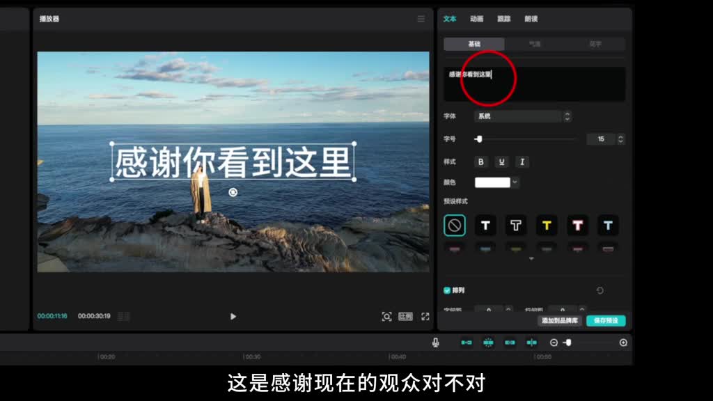Screen dimensions: 713x401
Task: Choose the no-style preset circle icon
Action: [455, 226]
